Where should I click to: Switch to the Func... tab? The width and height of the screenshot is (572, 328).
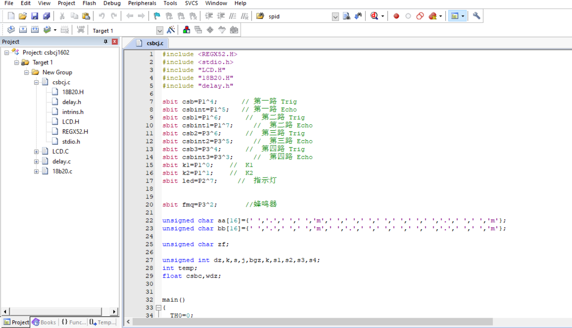coord(73,322)
